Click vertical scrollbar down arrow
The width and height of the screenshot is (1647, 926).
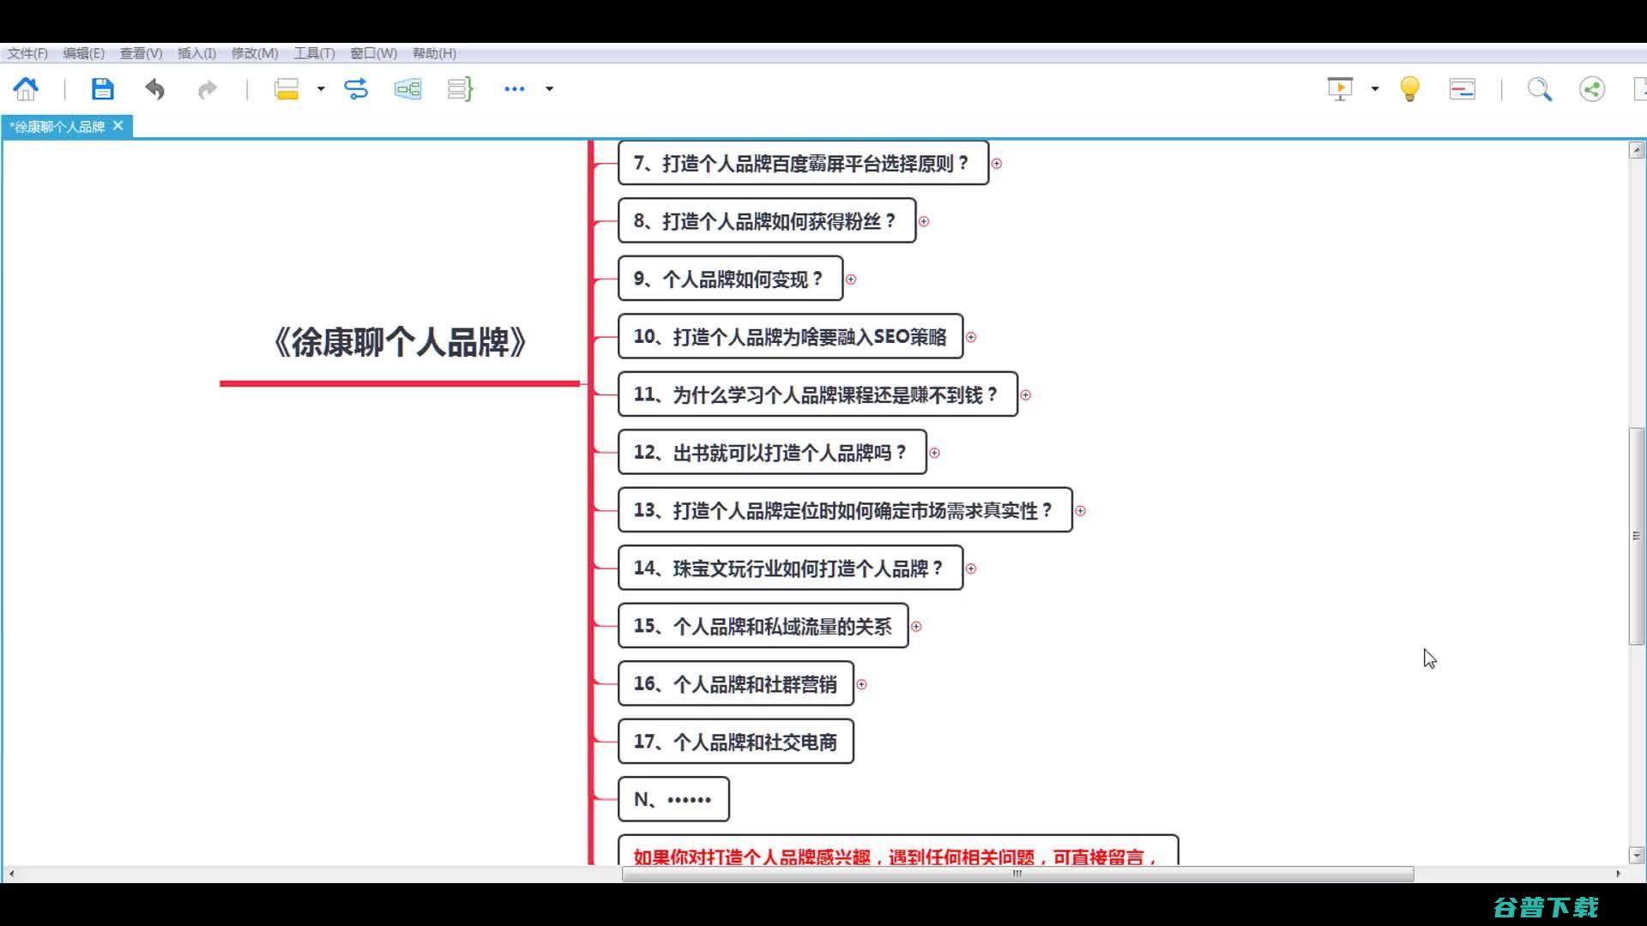(x=1637, y=855)
